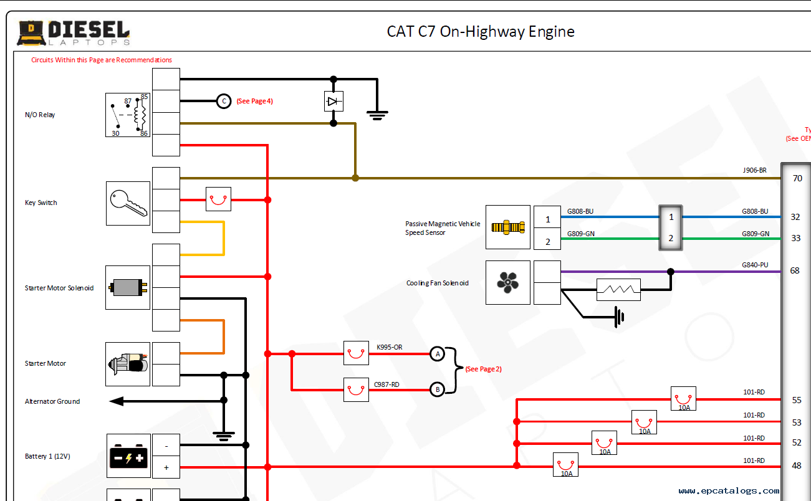Select the K995-OR wire label
This screenshot has height=501, width=811.
(390, 347)
